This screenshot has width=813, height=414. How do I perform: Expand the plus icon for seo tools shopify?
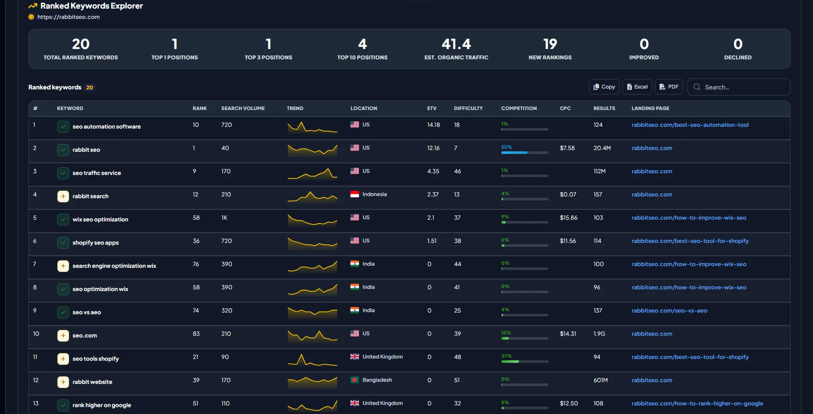coord(63,359)
